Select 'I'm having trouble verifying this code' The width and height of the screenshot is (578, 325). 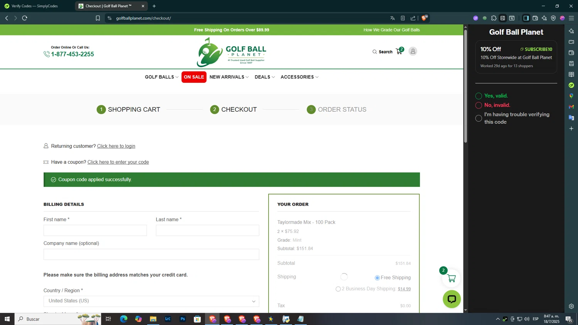click(479, 118)
